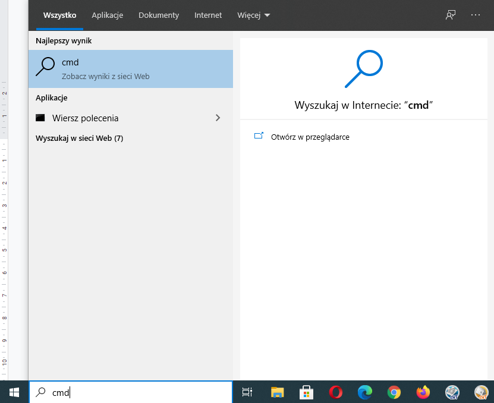This screenshot has height=403, width=494.
Task: Open Task View from the taskbar
Action: pyautogui.click(x=247, y=392)
